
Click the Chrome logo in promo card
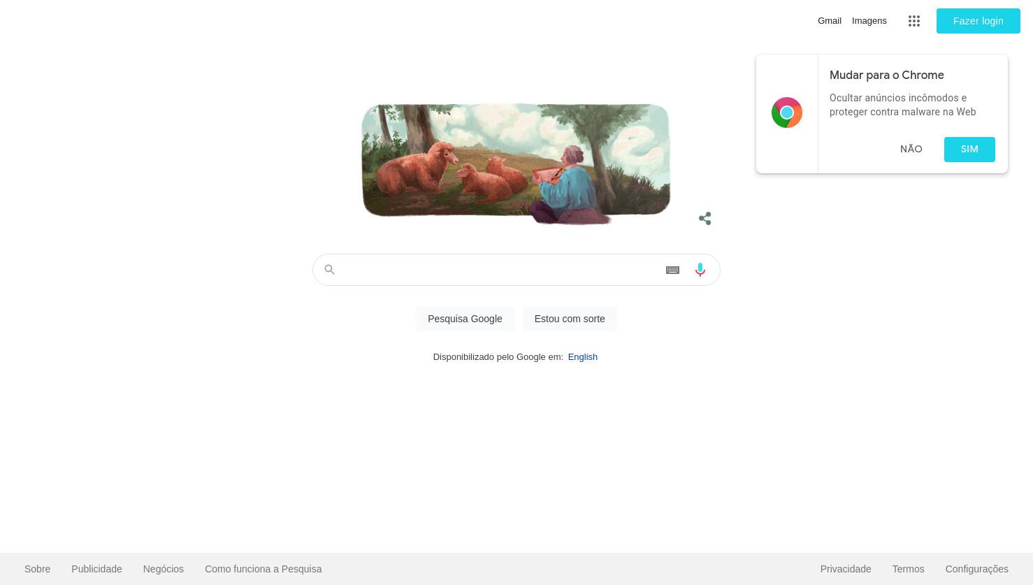point(787,113)
